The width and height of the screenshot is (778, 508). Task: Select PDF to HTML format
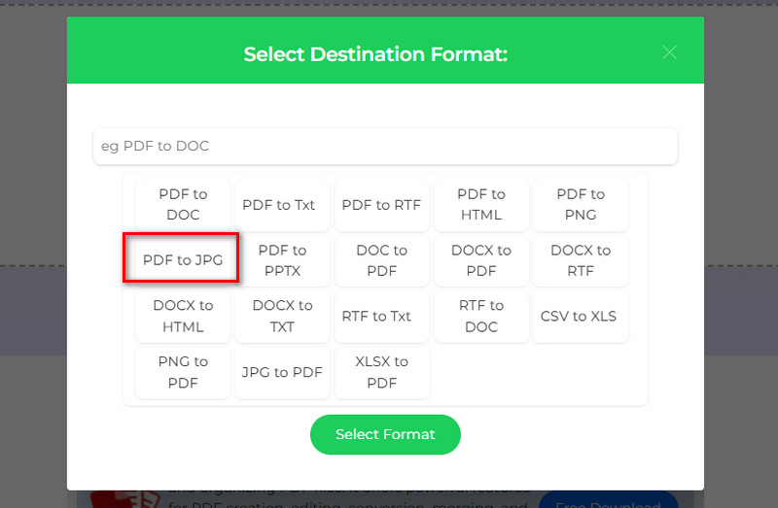pyautogui.click(x=481, y=205)
